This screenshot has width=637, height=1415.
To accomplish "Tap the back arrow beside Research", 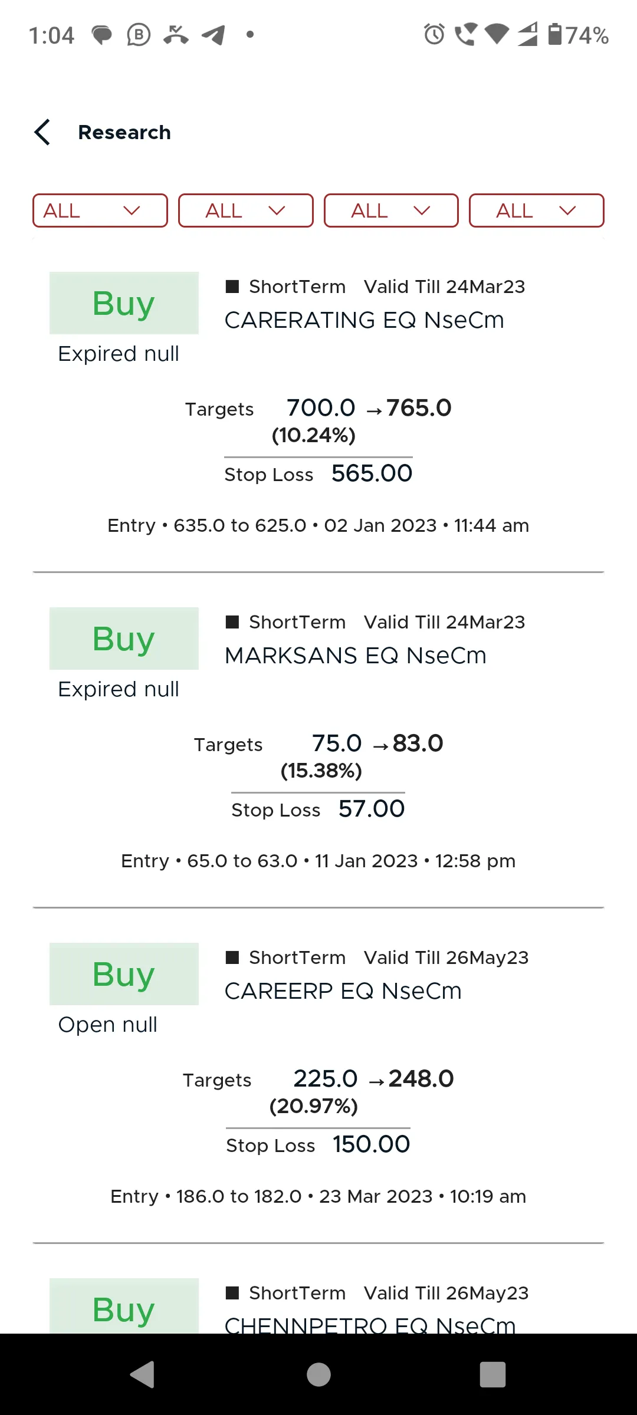I will coord(42,132).
